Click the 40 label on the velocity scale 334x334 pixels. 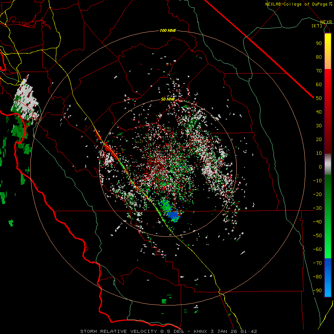[x=319, y=112]
